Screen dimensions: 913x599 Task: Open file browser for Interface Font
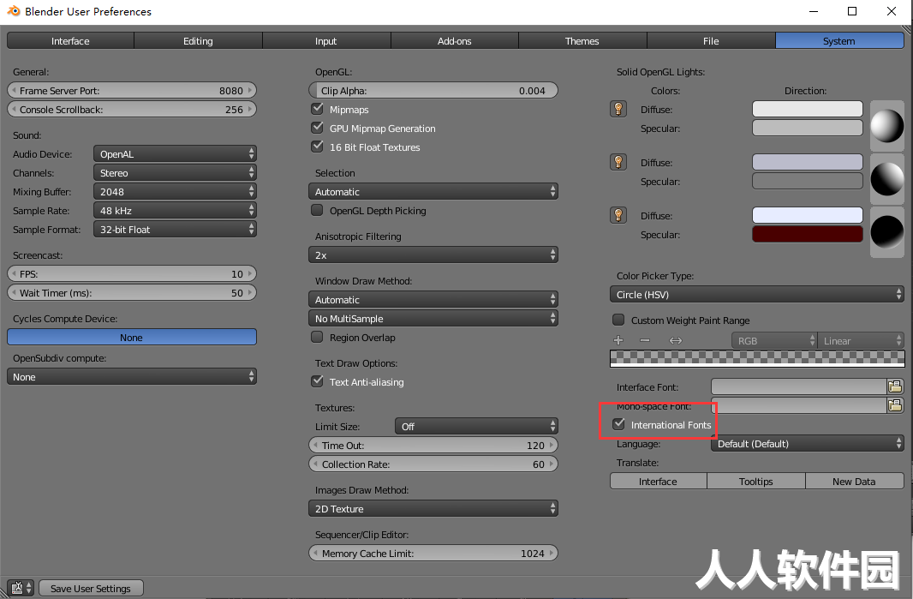(x=895, y=386)
